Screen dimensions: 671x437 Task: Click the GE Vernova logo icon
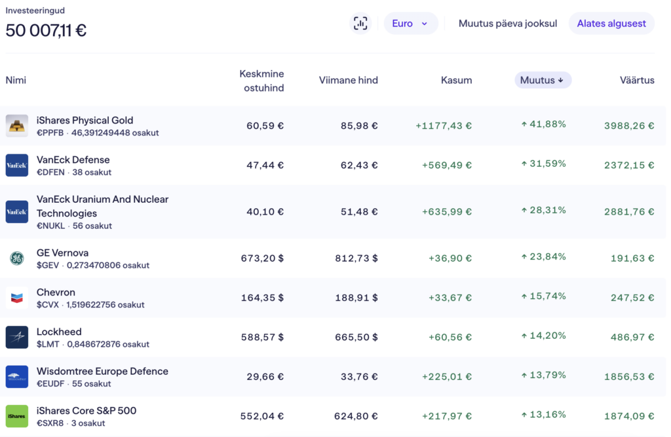pyautogui.click(x=17, y=258)
